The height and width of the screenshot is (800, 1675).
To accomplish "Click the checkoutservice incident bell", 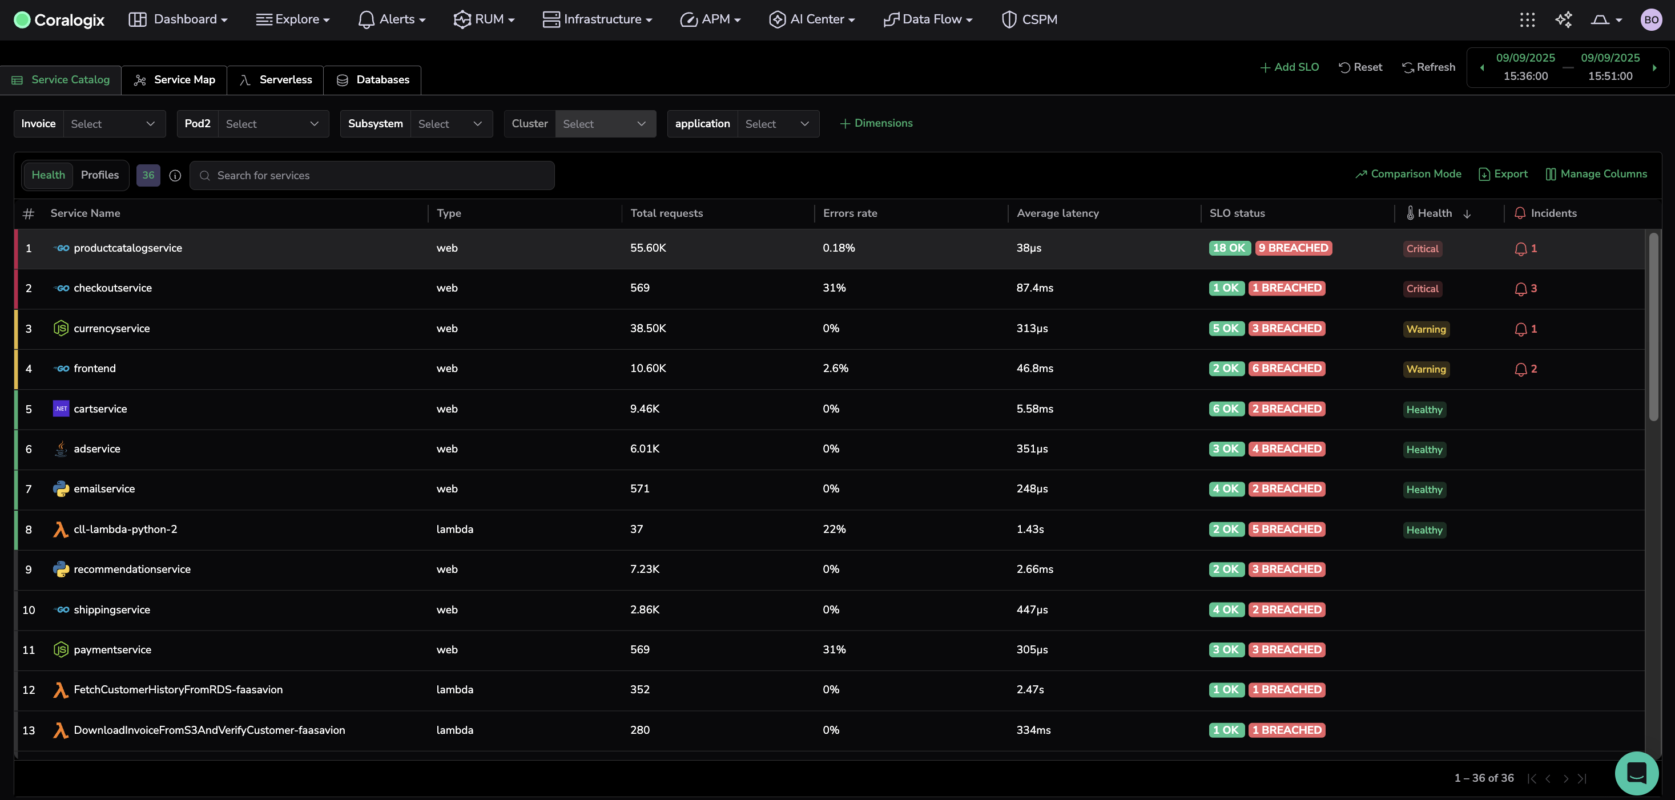I will tap(1520, 289).
